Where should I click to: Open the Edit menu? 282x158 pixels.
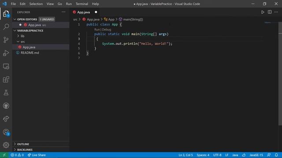22,4
